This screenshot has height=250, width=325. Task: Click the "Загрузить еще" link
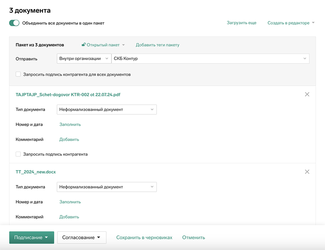click(241, 23)
